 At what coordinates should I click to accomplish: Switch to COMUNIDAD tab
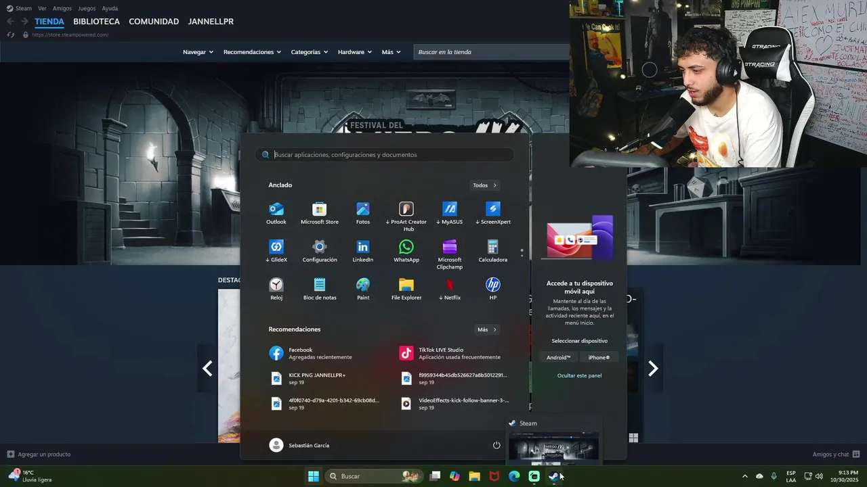pyautogui.click(x=154, y=22)
